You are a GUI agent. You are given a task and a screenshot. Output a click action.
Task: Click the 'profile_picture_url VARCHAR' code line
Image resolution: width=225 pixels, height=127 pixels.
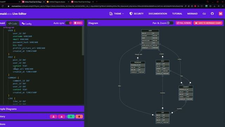click(x=29, y=48)
